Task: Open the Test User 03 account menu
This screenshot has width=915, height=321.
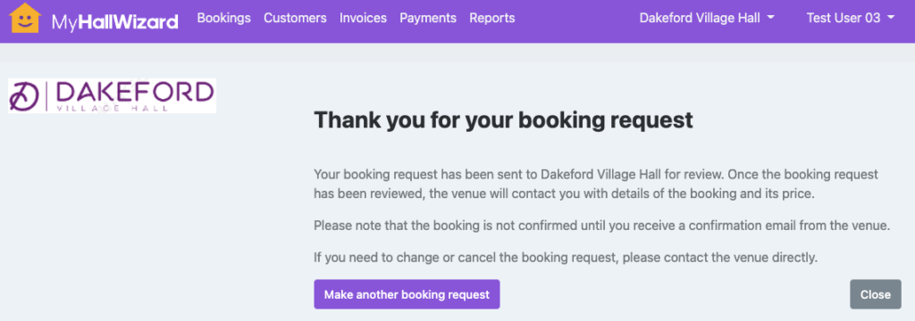Action: (x=851, y=18)
